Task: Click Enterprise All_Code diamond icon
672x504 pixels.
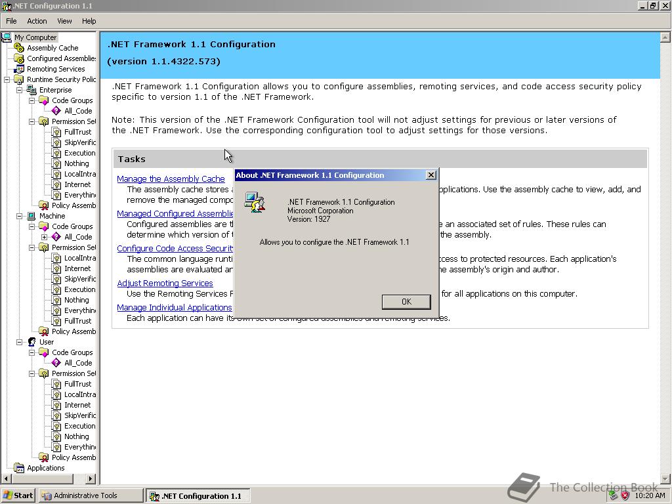Action: pyautogui.click(x=56, y=111)
